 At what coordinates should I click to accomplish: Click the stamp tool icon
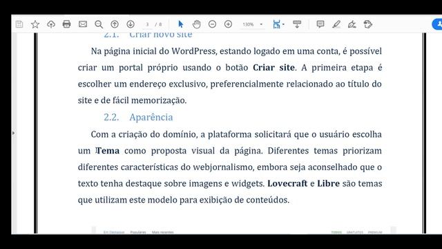coord(368,24)
